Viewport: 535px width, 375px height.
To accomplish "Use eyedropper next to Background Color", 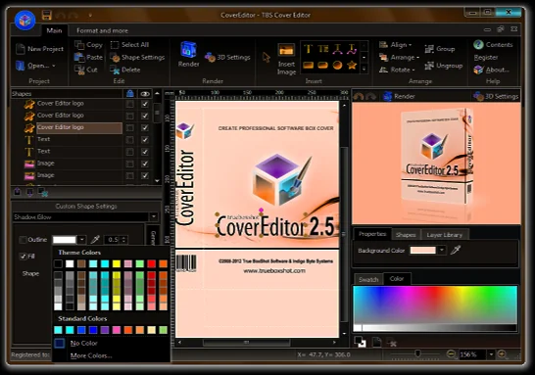I will coord(456,251).
